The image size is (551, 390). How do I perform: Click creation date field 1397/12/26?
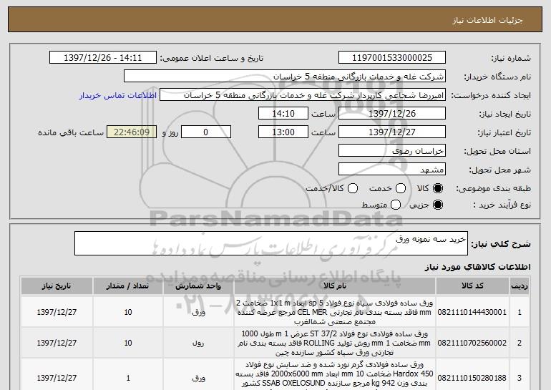(392, 114)
